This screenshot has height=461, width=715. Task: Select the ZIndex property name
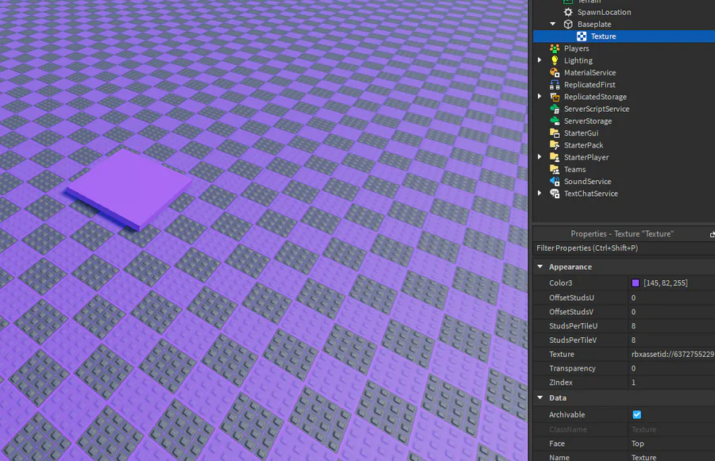560,382
